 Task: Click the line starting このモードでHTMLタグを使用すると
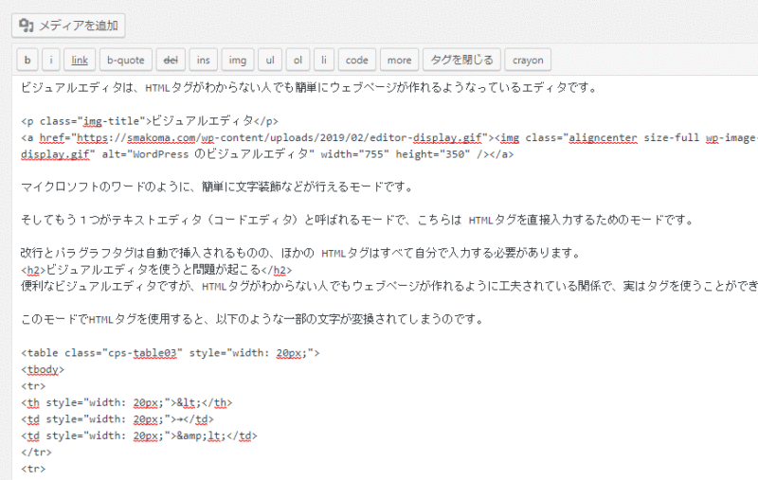coord(252,319)
